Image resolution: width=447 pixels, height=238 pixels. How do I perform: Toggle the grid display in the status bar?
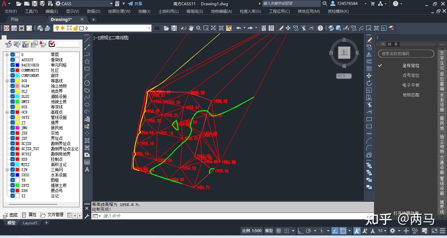278,231
